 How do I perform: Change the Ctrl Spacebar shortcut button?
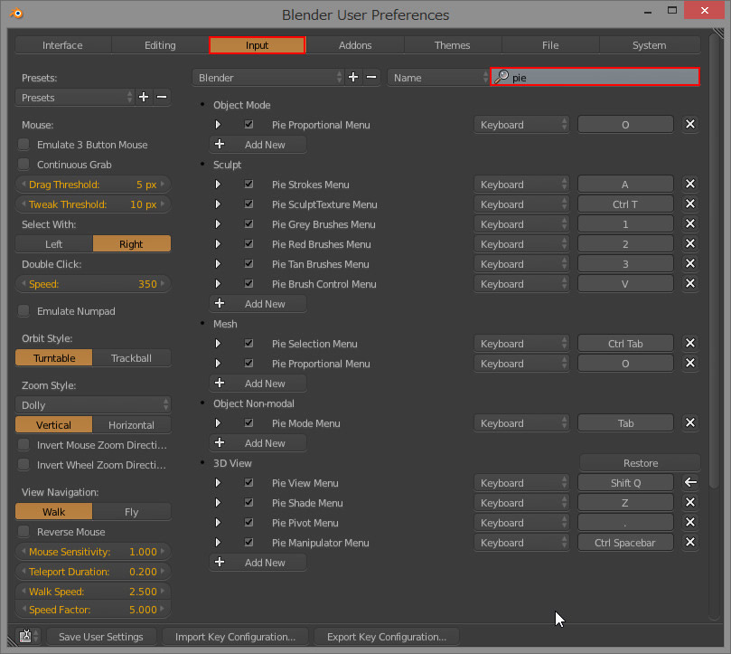click(625, 543)
